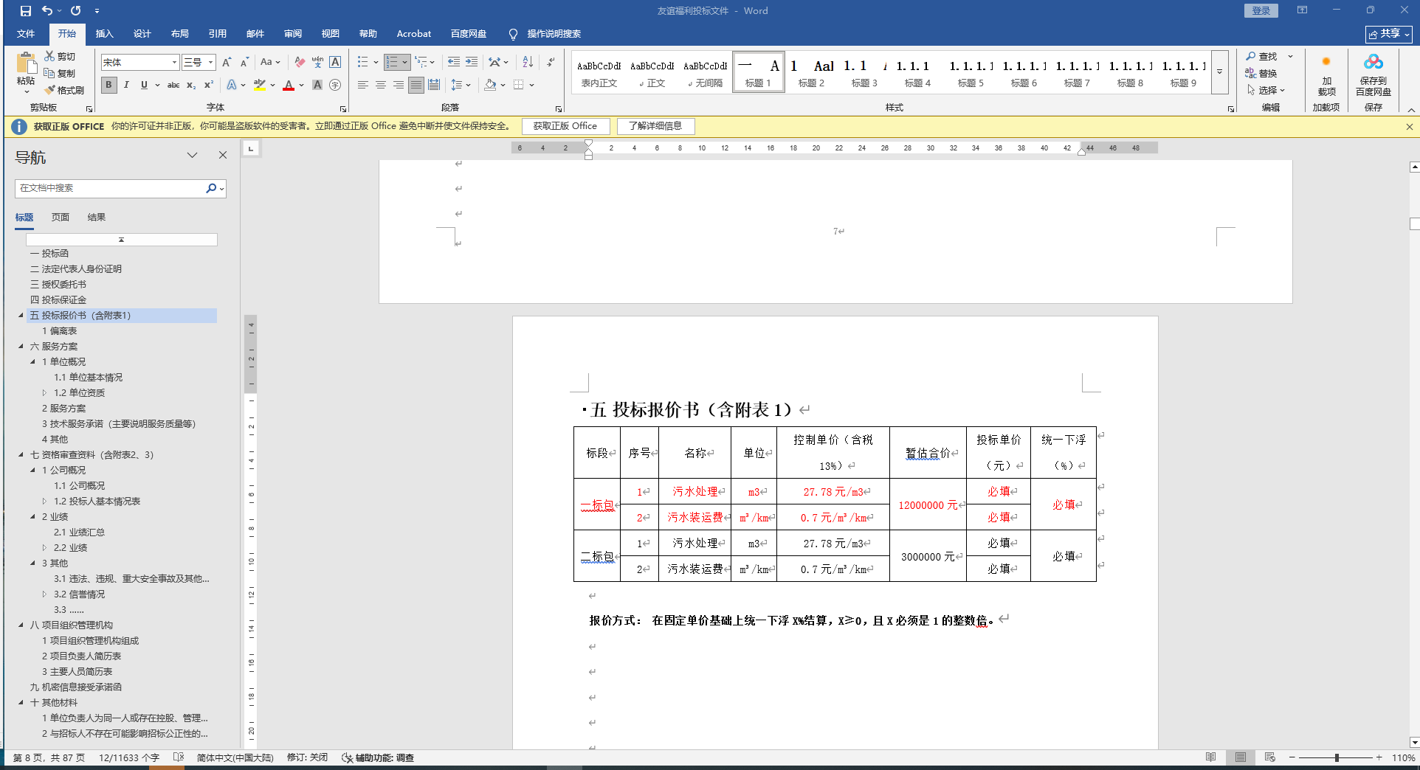Viewport: 1420px width, 770px height.
Task: Switch to Web Layout view in status bar
Action: pos(1269,757)
